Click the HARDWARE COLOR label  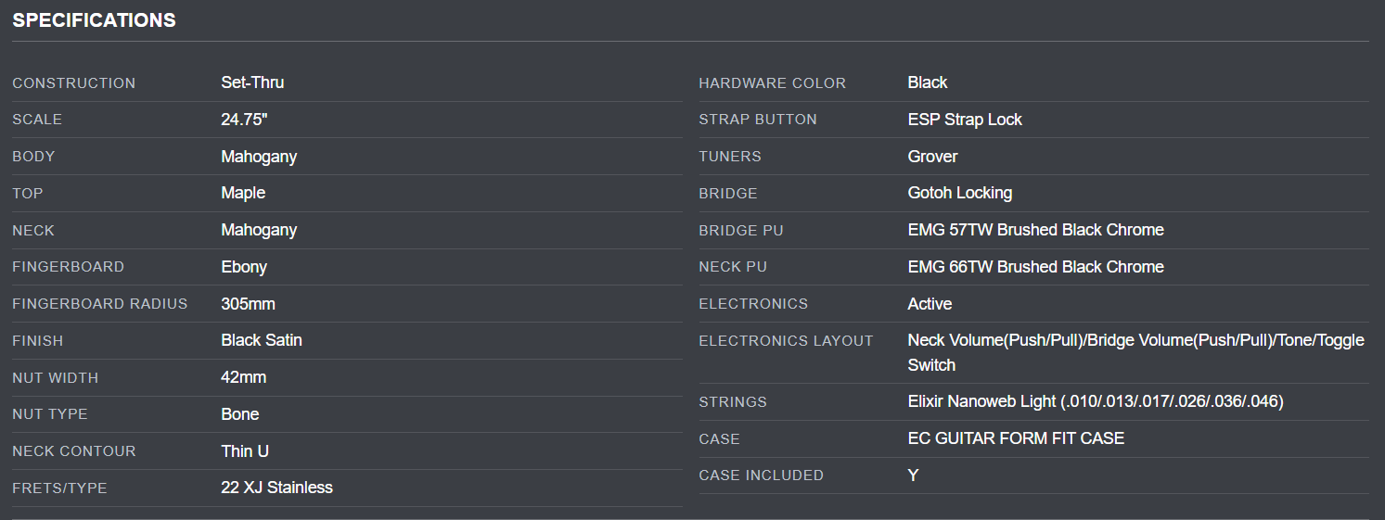(772, 83)
